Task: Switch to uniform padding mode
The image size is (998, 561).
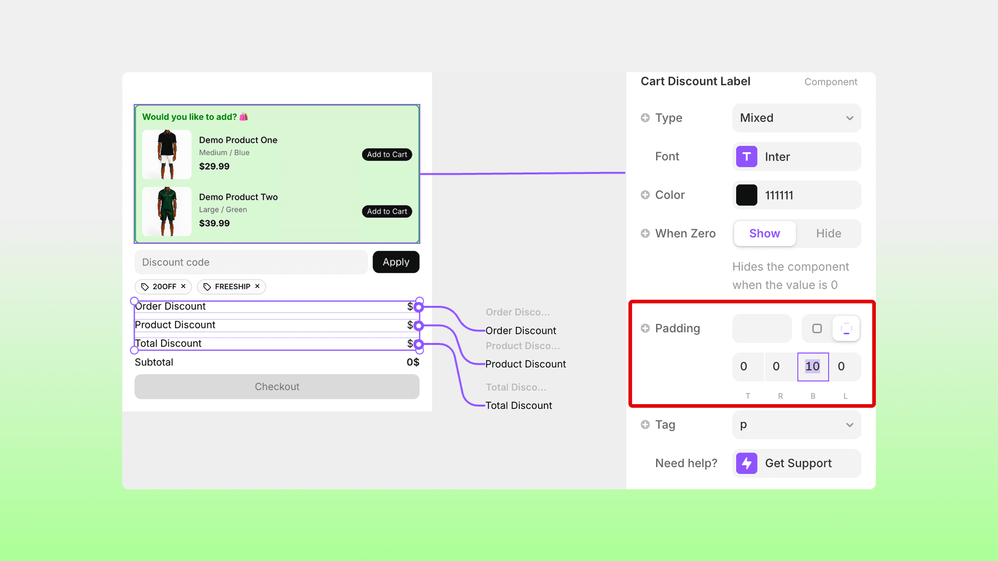Action: 817,328
